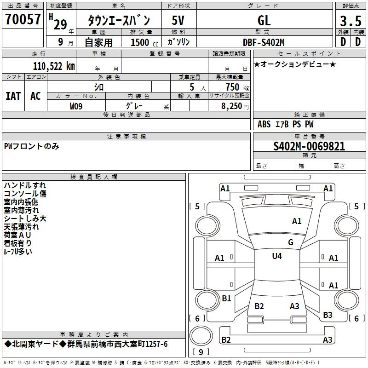Select chassis number S402M-0069821
The image size is (368, 368).
(x=309, y=147)
